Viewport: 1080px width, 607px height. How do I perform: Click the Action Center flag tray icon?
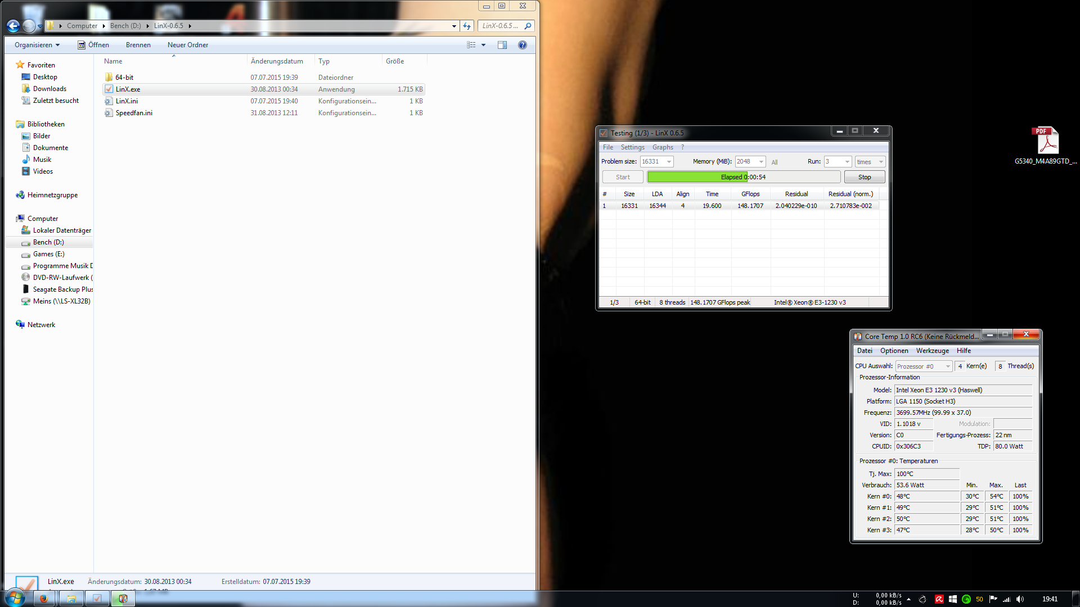pyautogui.click(x=993, y=599)
